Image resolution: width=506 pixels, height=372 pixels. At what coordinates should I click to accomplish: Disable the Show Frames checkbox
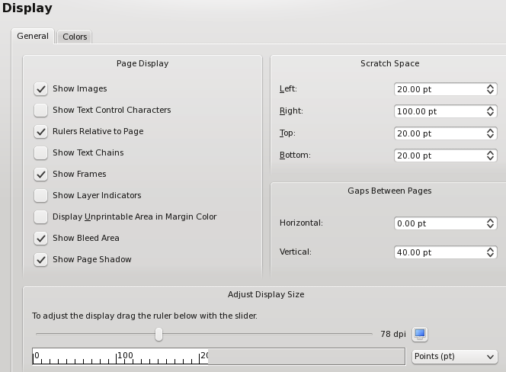pos(41,175)
